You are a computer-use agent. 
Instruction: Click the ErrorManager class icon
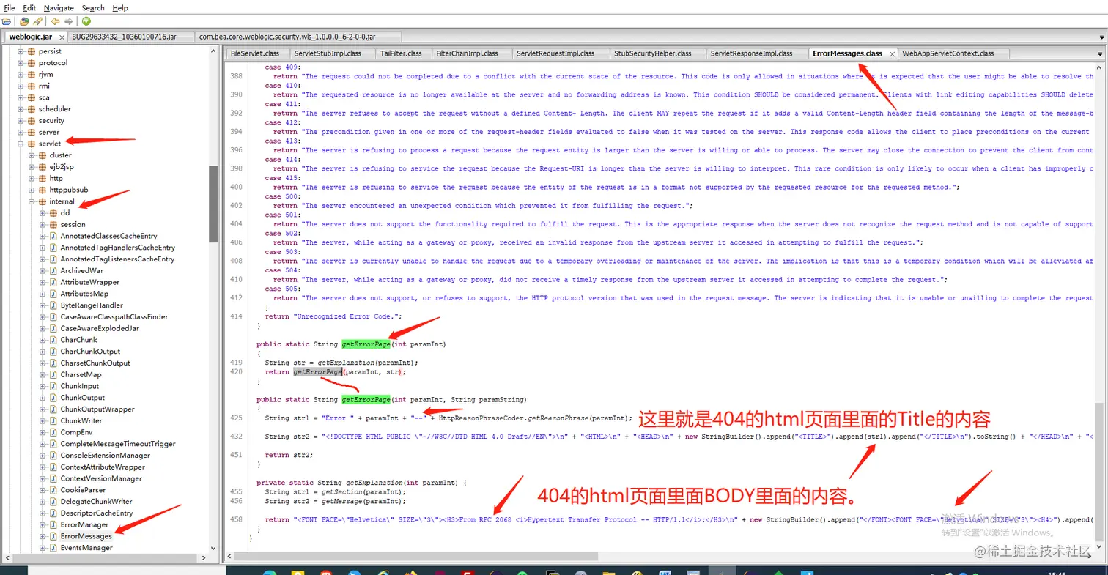(53, 524)
